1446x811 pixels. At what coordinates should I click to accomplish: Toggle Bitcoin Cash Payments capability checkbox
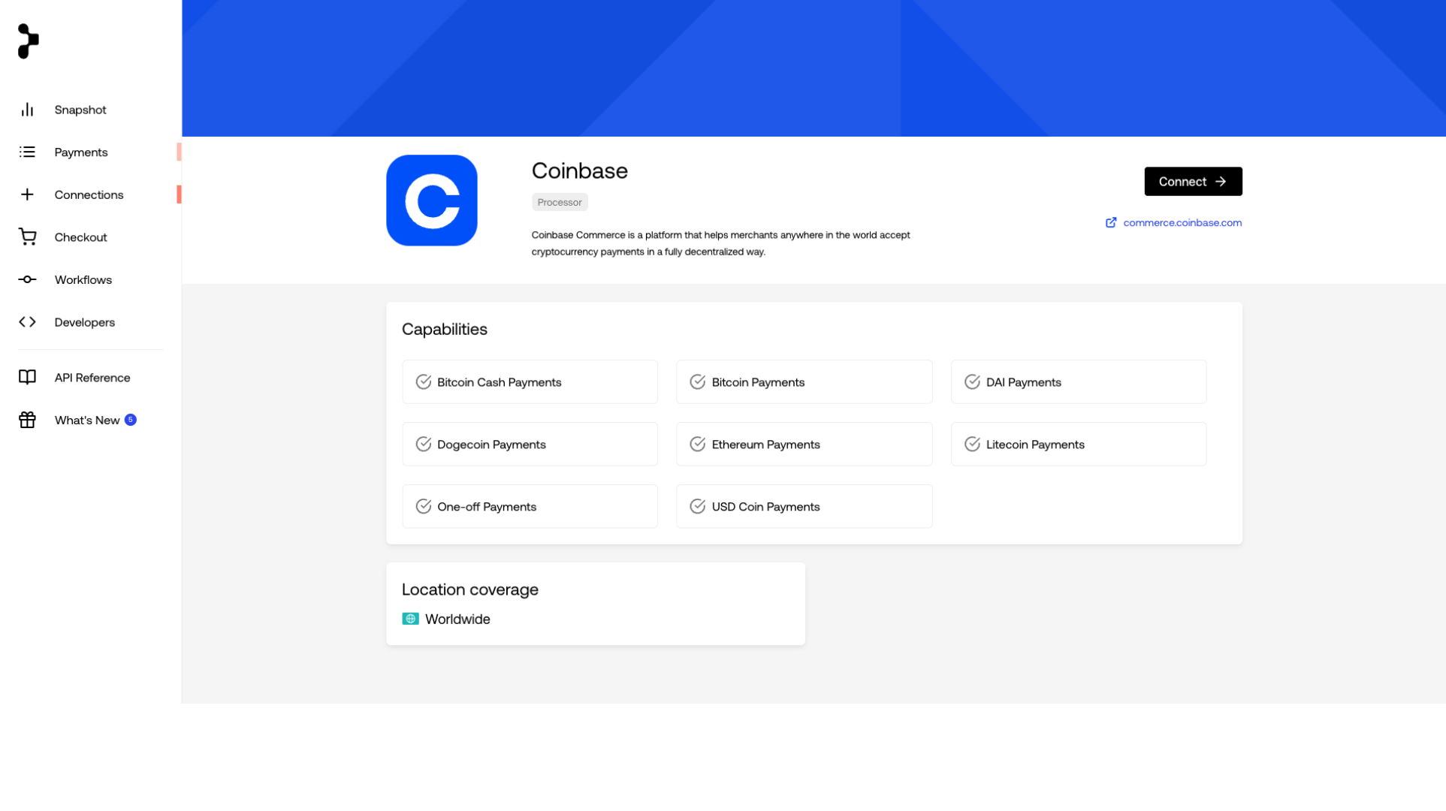(x=423, y=381)
